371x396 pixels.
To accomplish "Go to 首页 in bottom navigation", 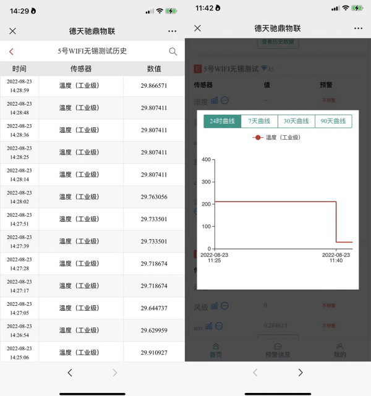I will pos(216,350).
